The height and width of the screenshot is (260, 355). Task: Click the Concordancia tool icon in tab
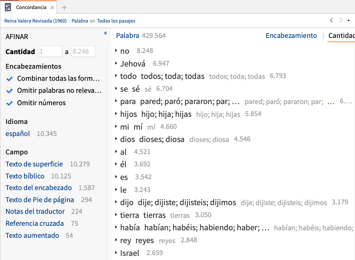pyautogui.click(x=8, y=7)
